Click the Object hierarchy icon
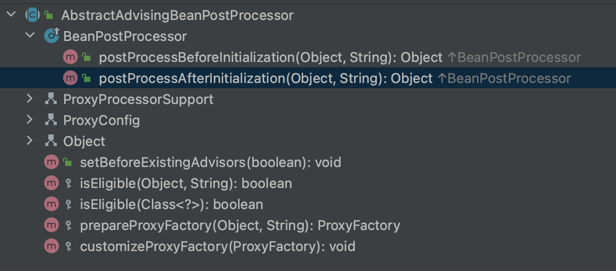Image resolution: width=616 pixels, height=271 pixels. click(51, 141)
